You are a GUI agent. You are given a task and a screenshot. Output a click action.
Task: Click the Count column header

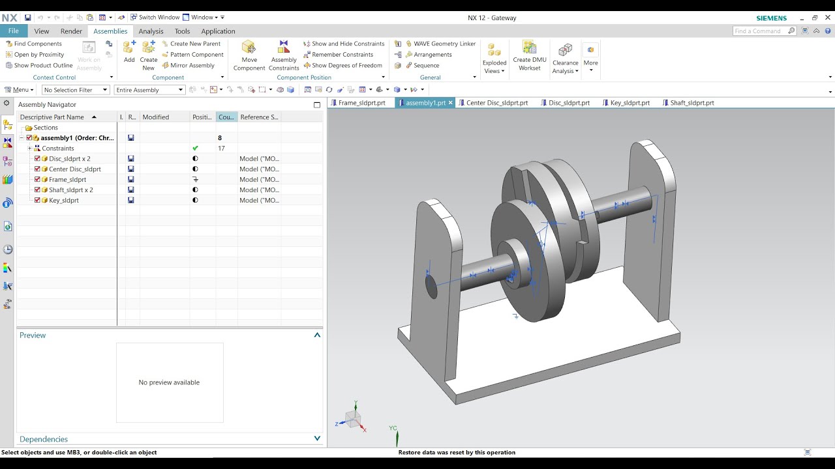226,117
